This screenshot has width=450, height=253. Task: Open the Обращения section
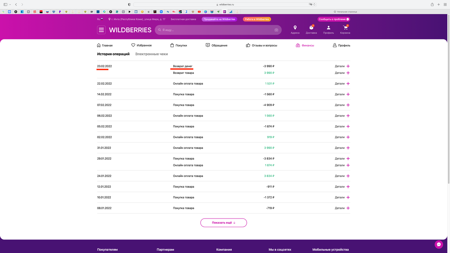tap(216, 45)
